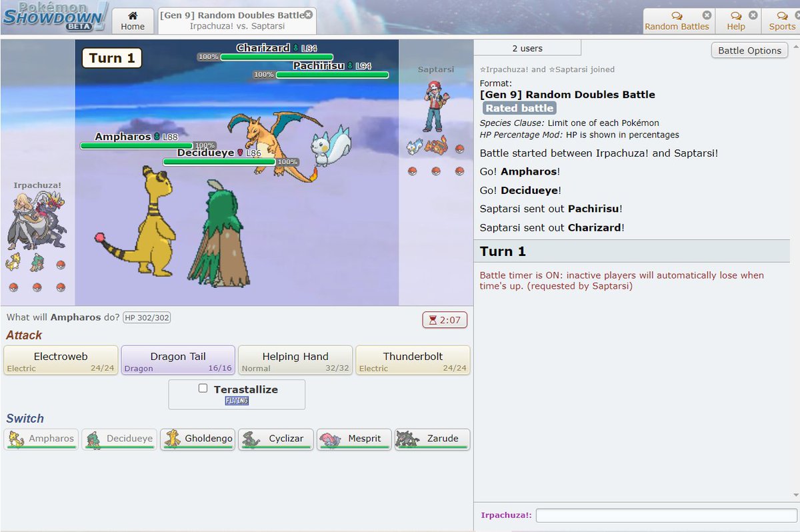Switch to Mesprit
The image size is (800, 532).
[x=354, y=439]
